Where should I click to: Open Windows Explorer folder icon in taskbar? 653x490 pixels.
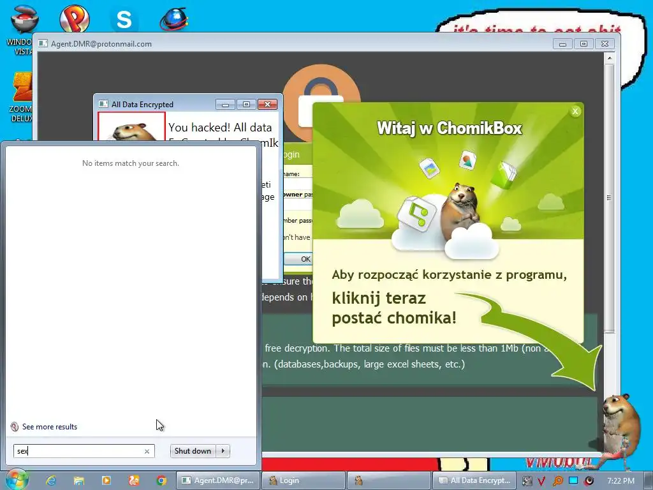[78, 480]
